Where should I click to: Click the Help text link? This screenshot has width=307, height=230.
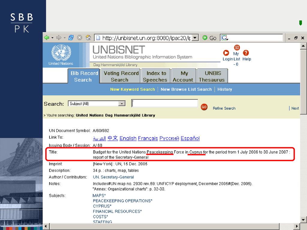[x=247, y=59]
